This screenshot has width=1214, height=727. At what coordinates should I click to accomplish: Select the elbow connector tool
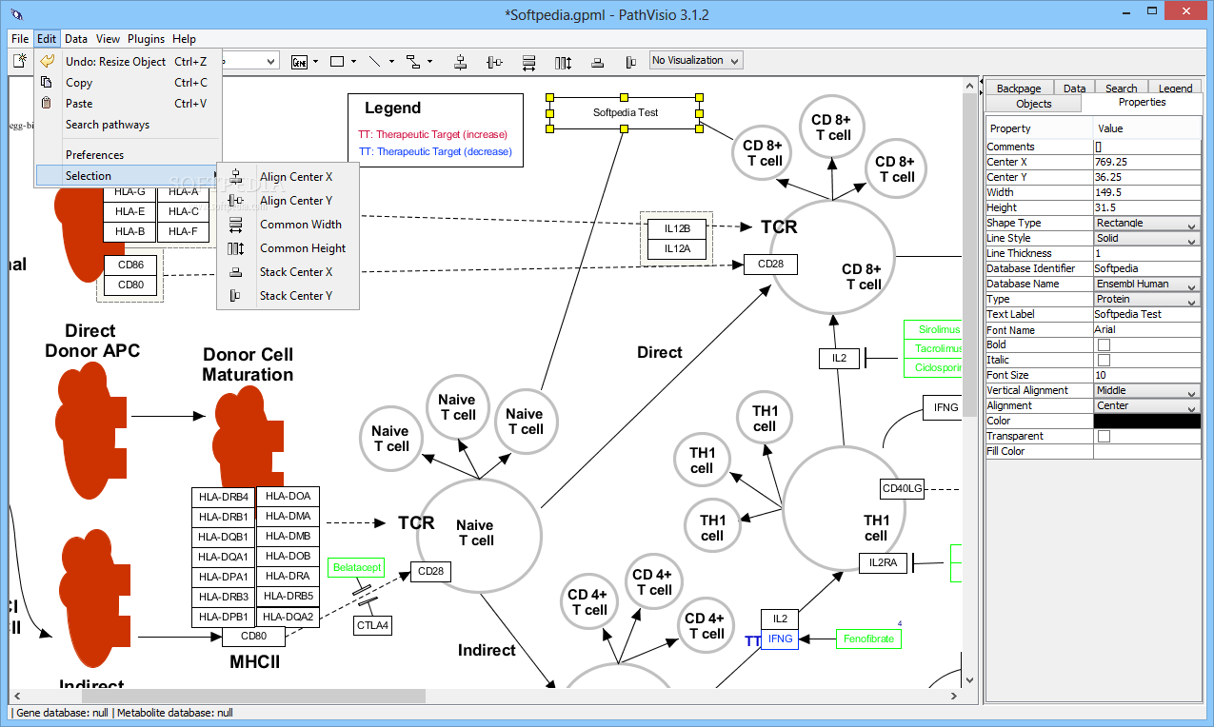pyautogui.click(x=413, y=61)
